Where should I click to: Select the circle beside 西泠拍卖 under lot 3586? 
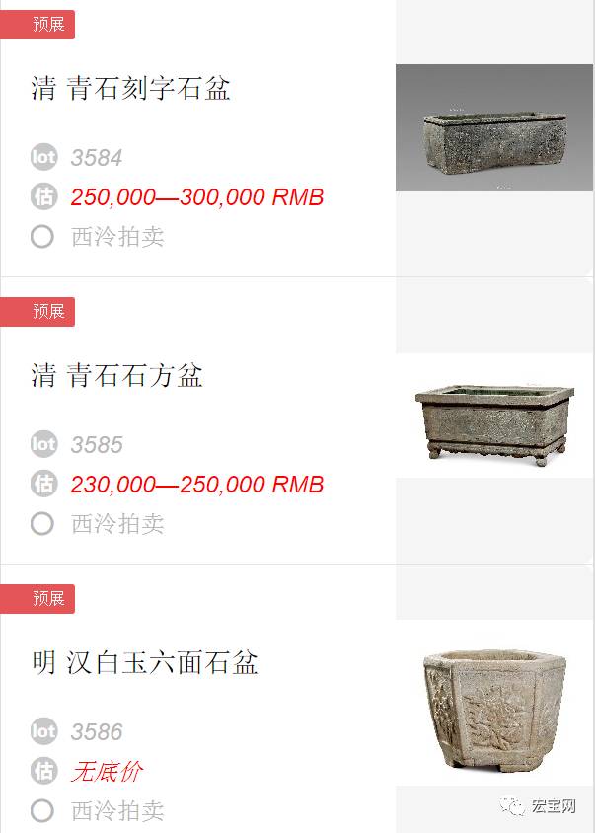coord(42,810)
